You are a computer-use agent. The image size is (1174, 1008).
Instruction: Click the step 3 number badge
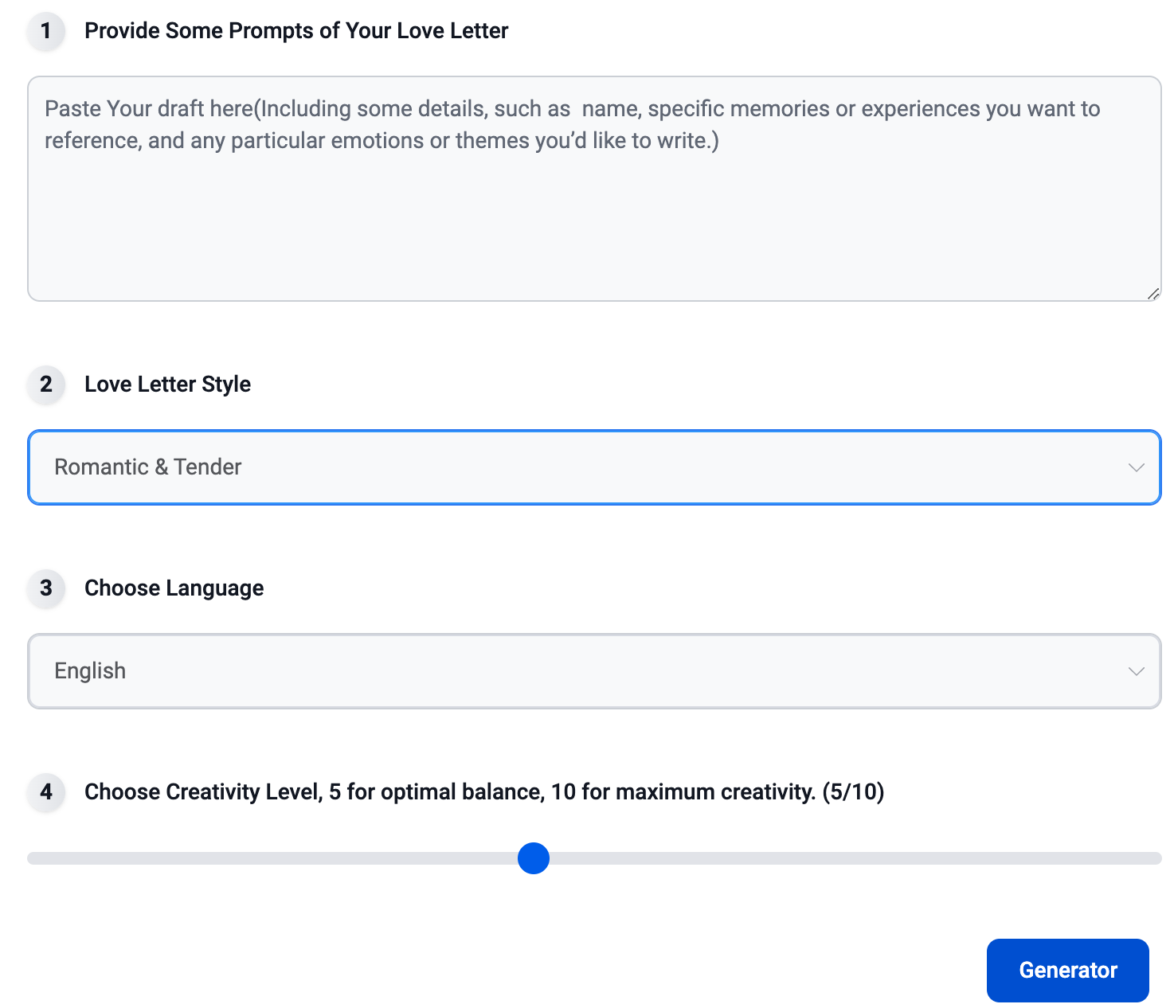(x=45, y=589)
